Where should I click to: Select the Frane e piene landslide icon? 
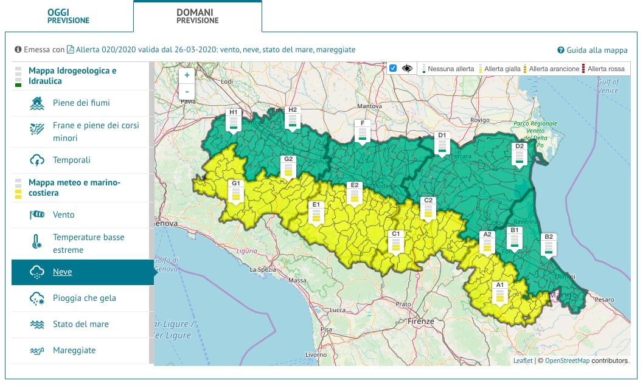tap(37, 129)
